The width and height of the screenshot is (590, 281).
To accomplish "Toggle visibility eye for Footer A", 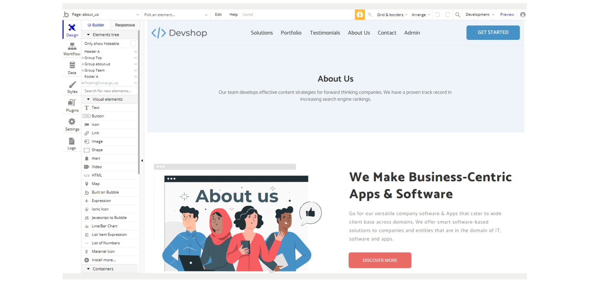I will point(135,77).
